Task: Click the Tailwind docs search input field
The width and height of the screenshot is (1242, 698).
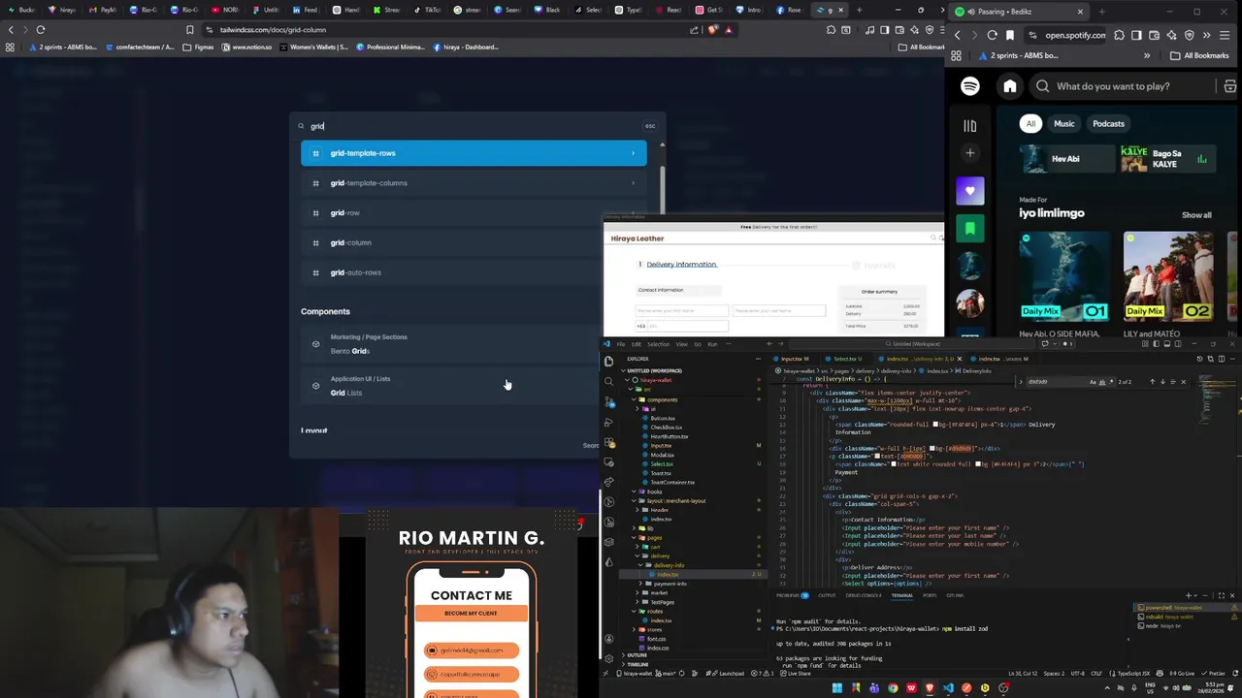Action: click(475, 126)
